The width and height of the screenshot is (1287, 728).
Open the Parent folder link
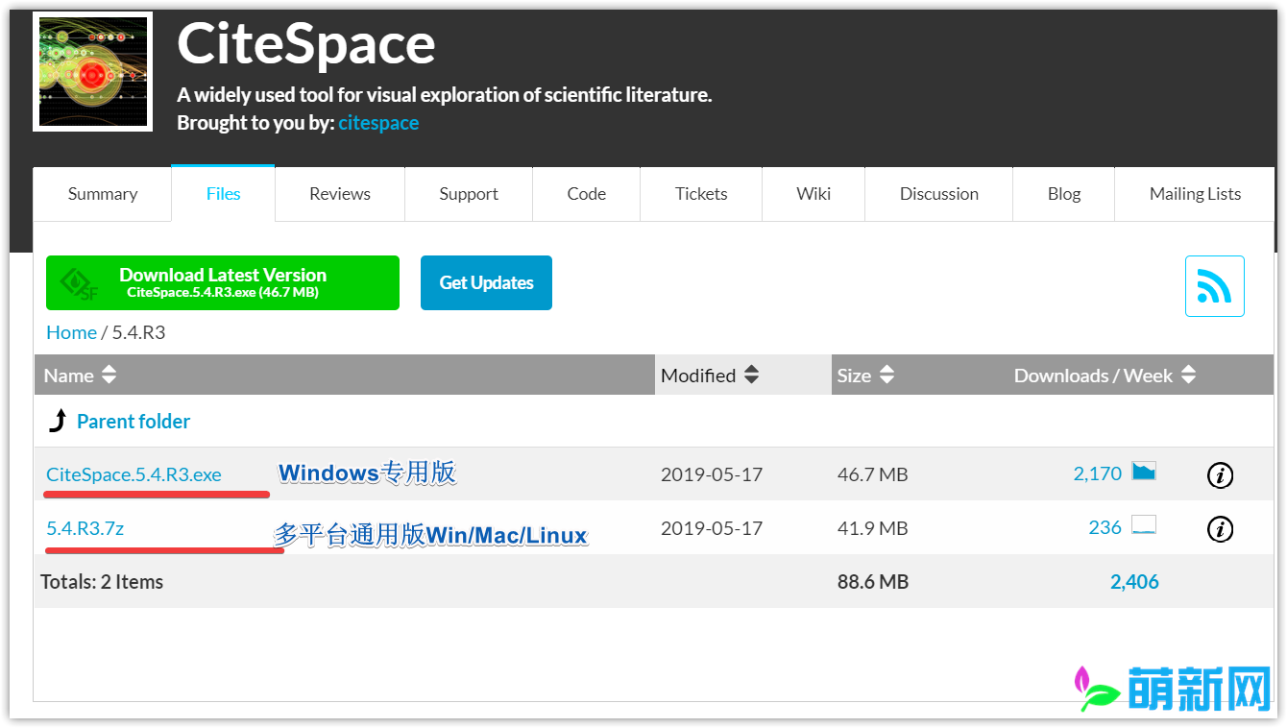coord(134,421)
